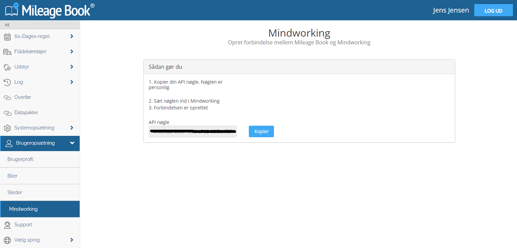Click the Mileage Book logo
517x248 pixels.
[50, 10]
